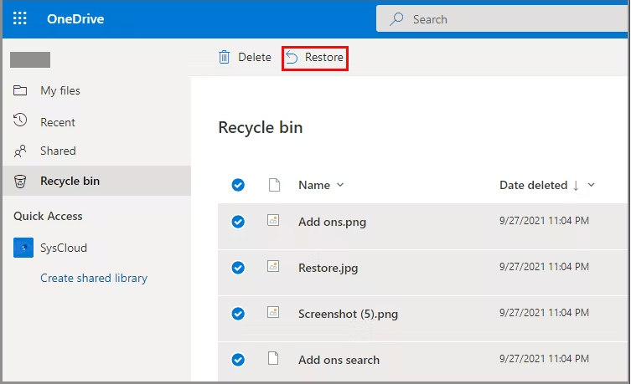Viewport: 631px width, 384px height.
Task: Click the Add ons.png image file icon
Action: tap(272, 222)
